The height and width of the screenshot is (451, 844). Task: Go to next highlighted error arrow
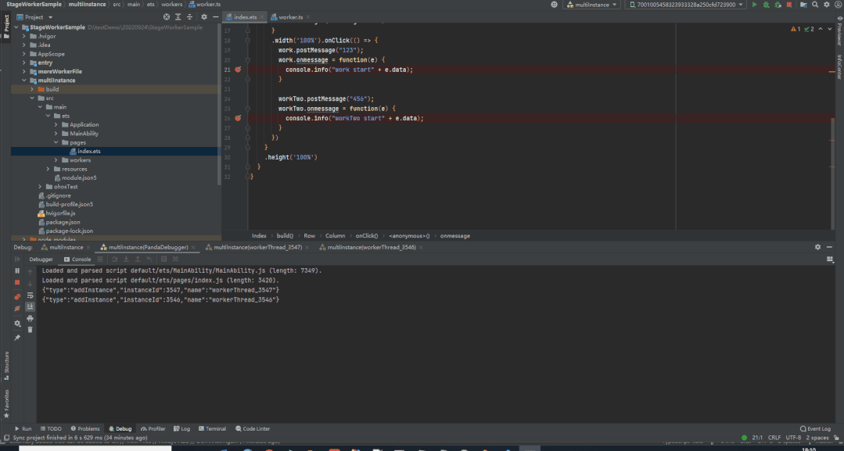point(829,29)
